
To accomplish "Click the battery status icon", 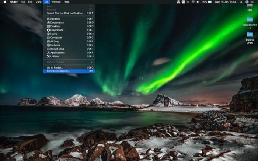I will pyautogui.click(x=210, y=2).
